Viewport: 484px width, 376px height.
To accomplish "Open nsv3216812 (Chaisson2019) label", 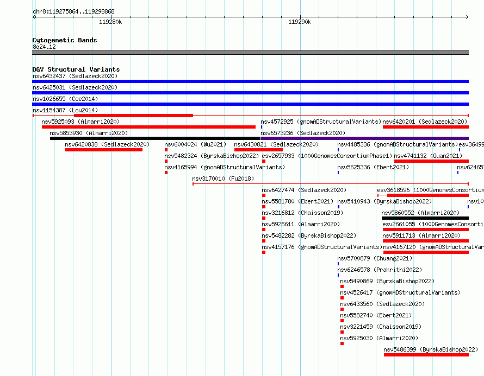I will coord(302,213).
